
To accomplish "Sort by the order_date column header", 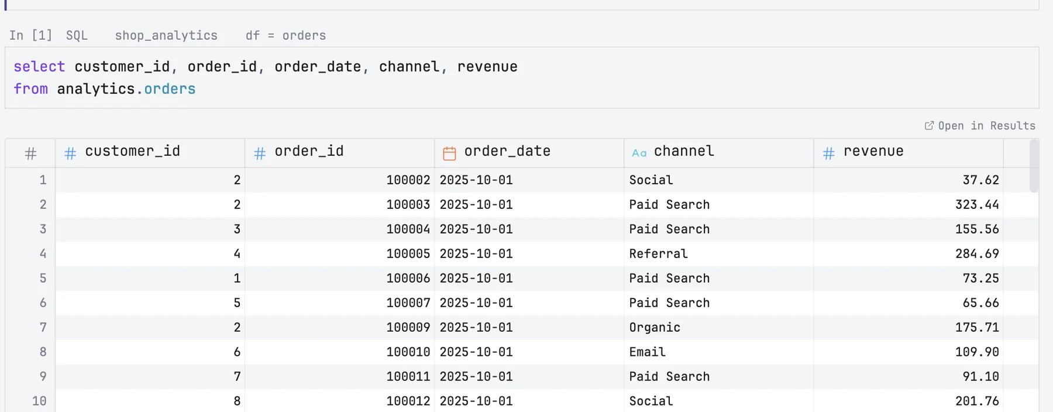I will [x=529, y=153].
